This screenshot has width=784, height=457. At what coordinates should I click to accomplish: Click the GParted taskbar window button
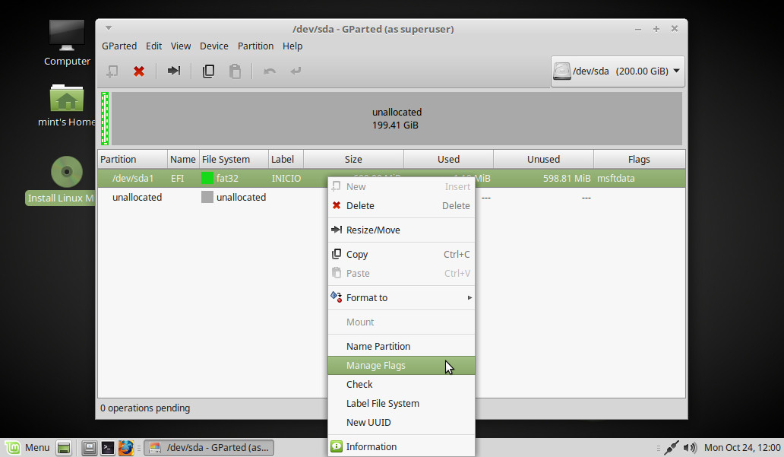[209, 448]
